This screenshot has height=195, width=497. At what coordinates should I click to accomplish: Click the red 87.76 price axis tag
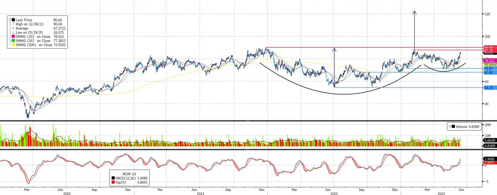point(490,50)
